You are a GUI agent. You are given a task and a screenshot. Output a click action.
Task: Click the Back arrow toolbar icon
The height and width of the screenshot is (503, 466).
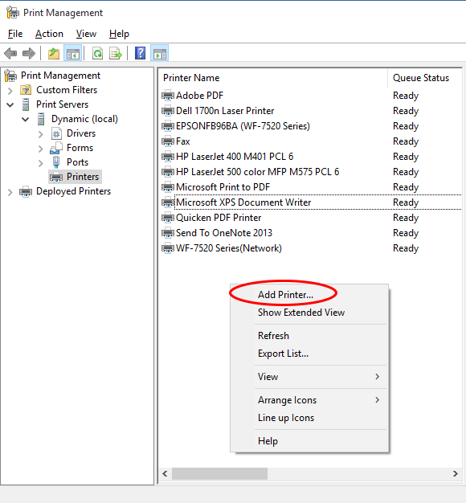(x=10, y=53)
